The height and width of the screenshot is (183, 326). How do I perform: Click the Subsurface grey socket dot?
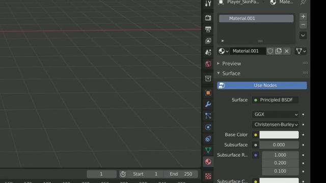tap(256, 145)
